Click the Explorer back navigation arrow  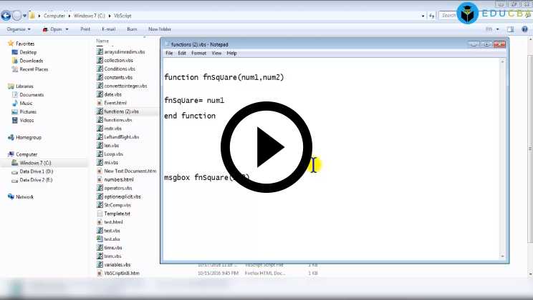pos(6,15)
